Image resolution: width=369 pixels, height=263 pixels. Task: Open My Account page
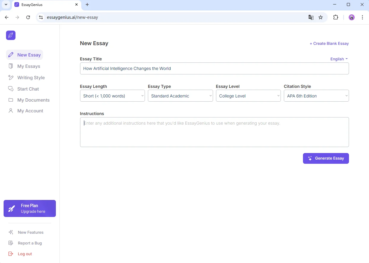click(30, 111)
